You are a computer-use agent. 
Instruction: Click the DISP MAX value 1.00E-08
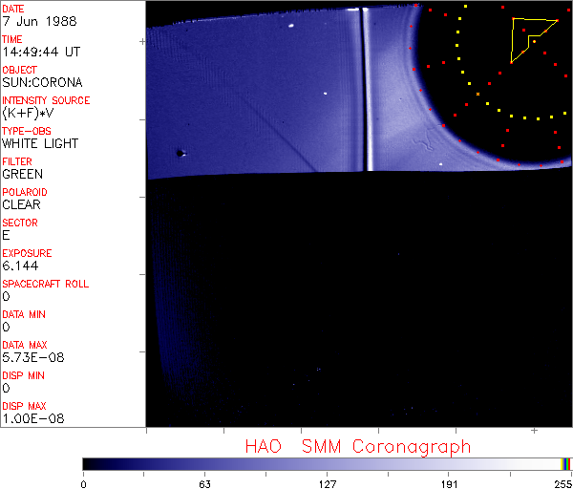point(30,418)
